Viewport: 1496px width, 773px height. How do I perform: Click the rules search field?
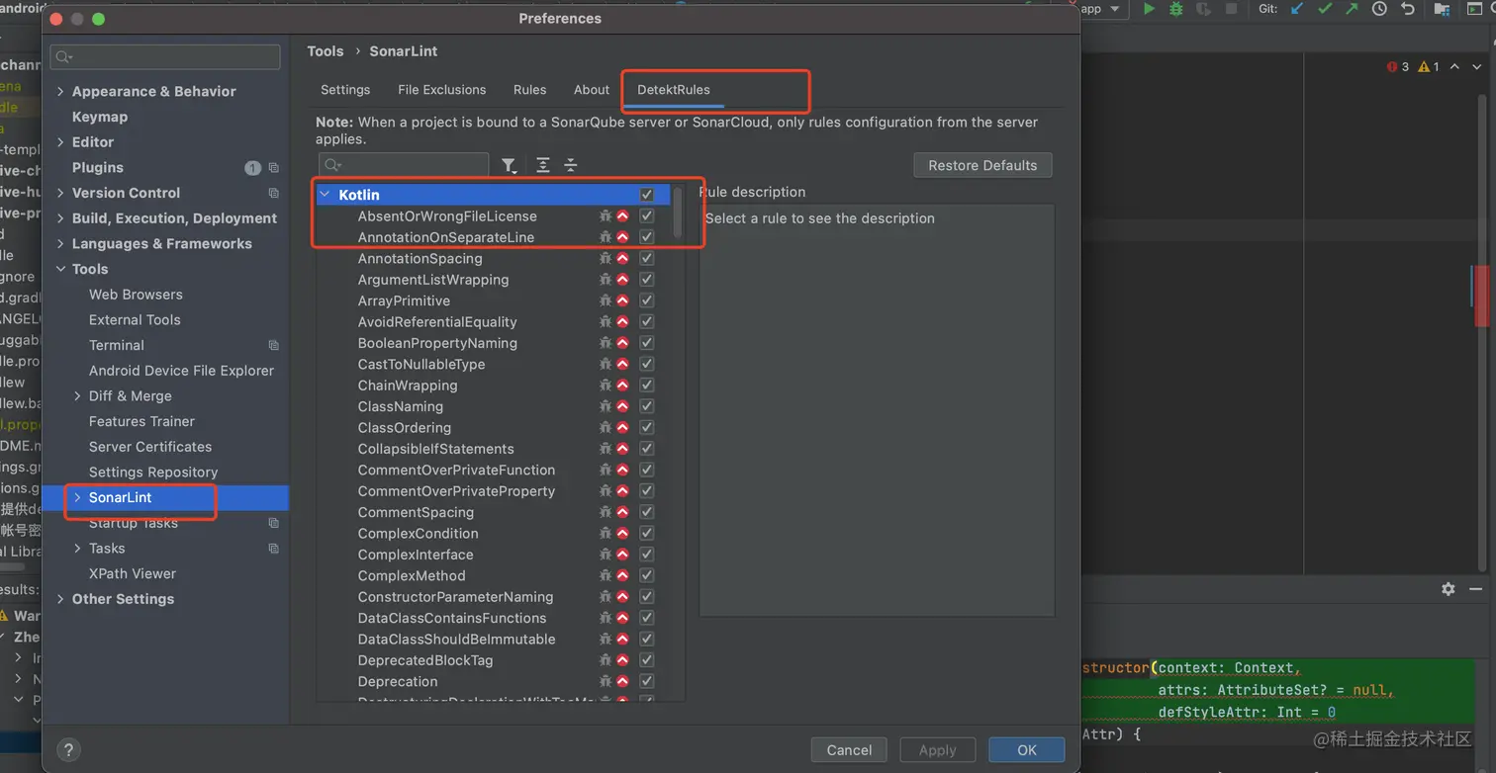click(404, 165)
